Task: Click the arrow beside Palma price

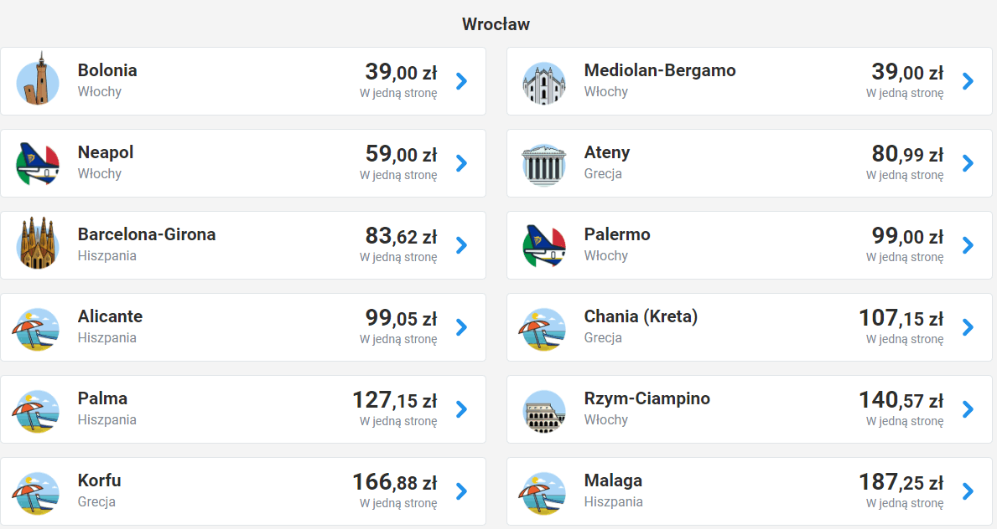Action: (x=461, y=409)
